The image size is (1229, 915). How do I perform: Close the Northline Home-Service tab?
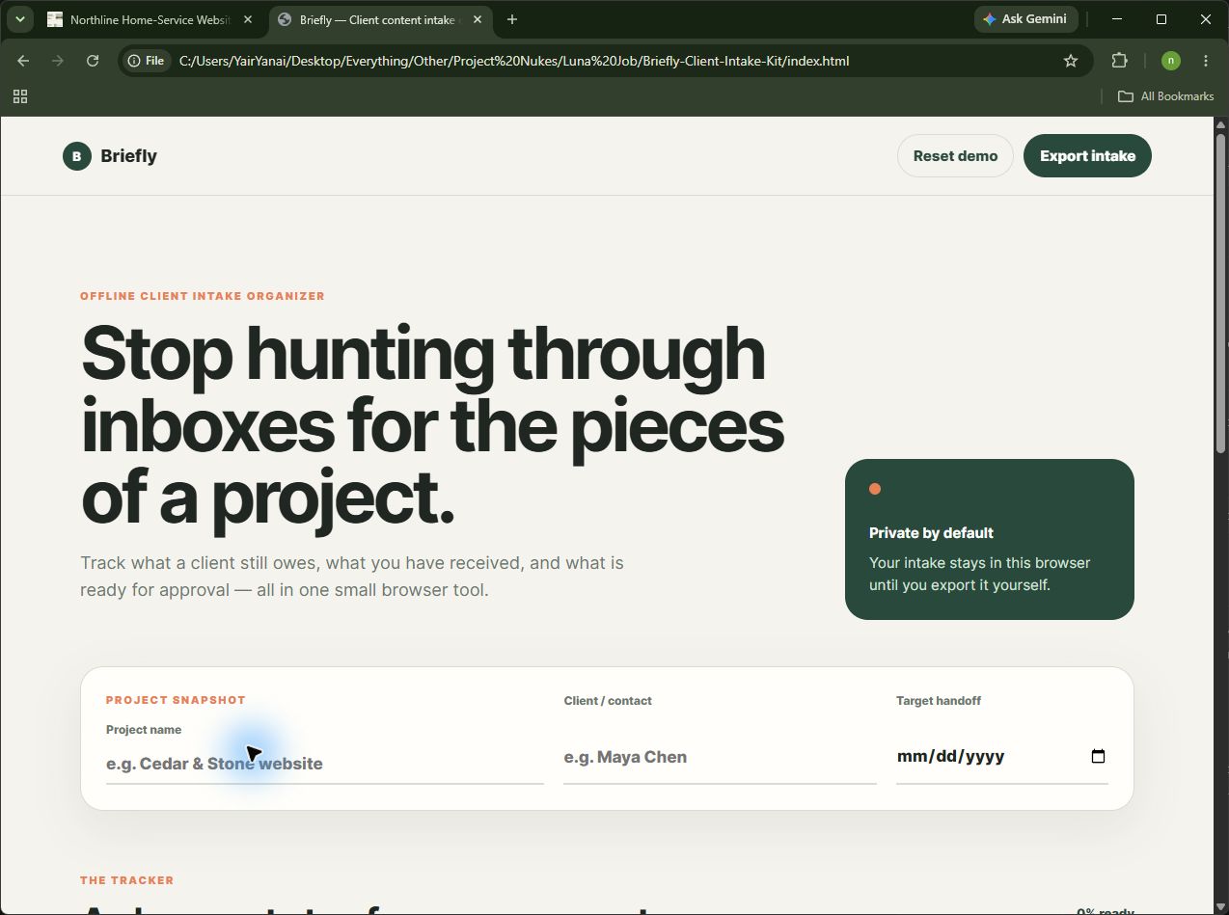pos(248,19)
